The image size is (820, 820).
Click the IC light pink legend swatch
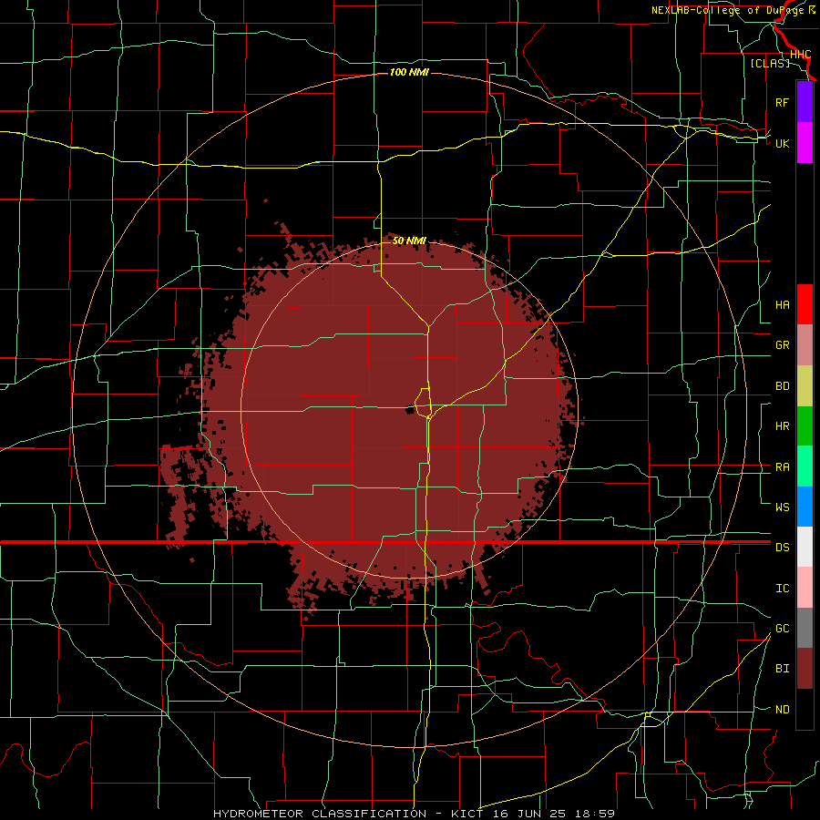[x=805, y=588]
